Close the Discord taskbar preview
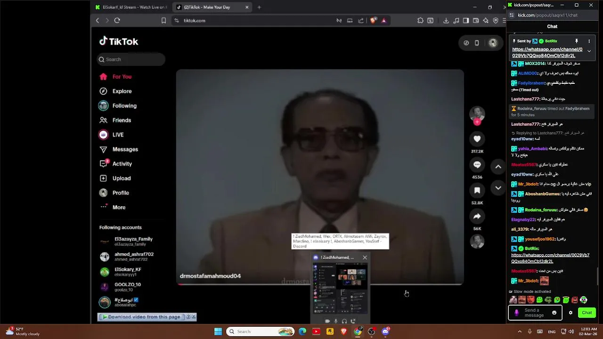603x339 pixels. (365, 258)
